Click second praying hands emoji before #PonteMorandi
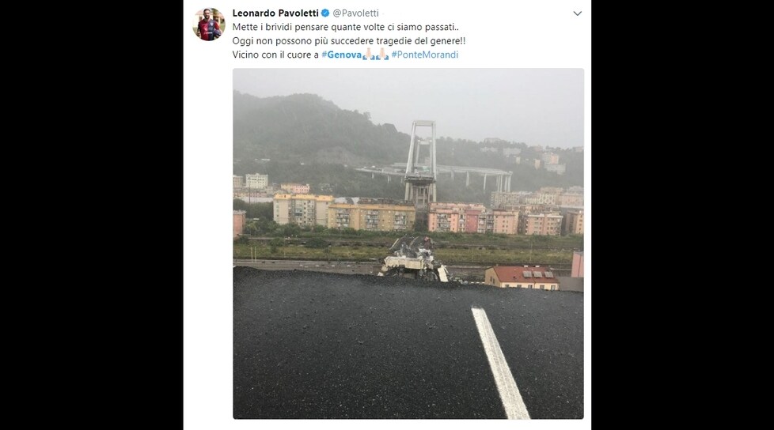Image resolution: width=774 pixels, height=430 pixels. click(x=382, y=55)
